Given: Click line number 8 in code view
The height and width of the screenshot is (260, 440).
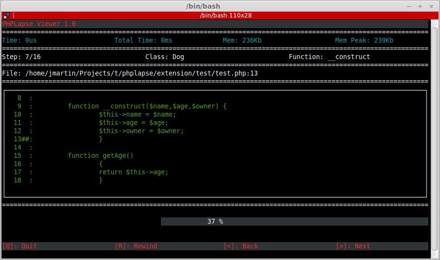Looking at the screenshot, I should pos(19,98).
